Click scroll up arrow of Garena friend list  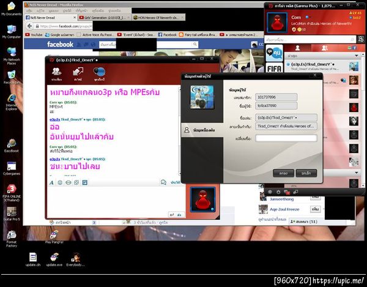(x=363, y=55)
